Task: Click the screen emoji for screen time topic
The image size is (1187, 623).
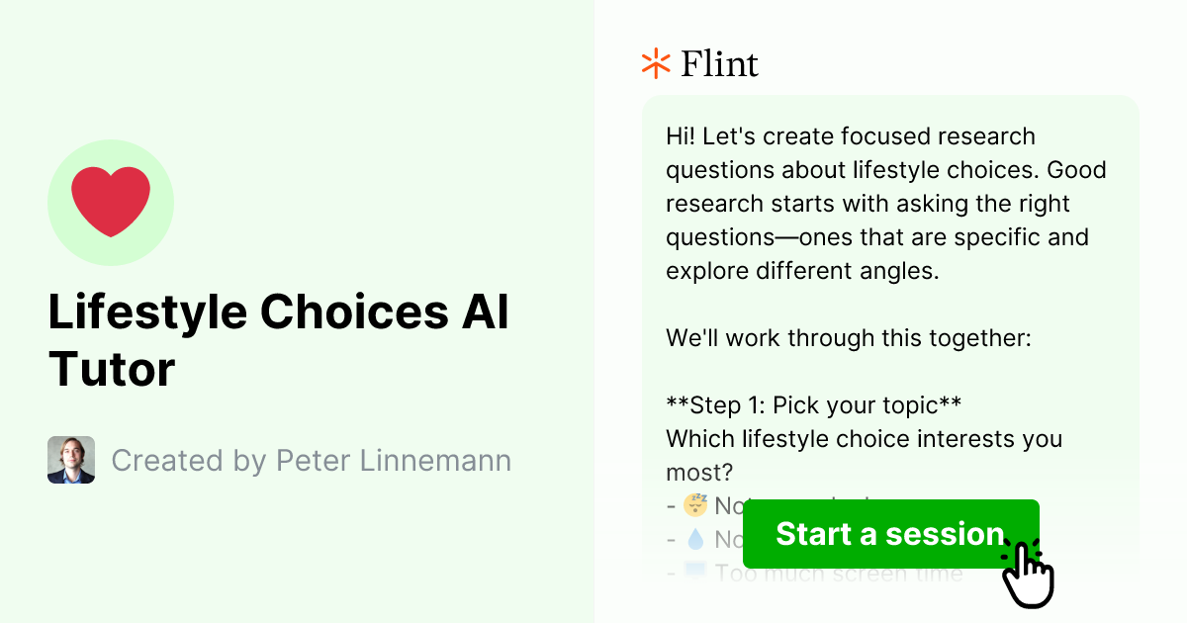Action: point(695,573)
